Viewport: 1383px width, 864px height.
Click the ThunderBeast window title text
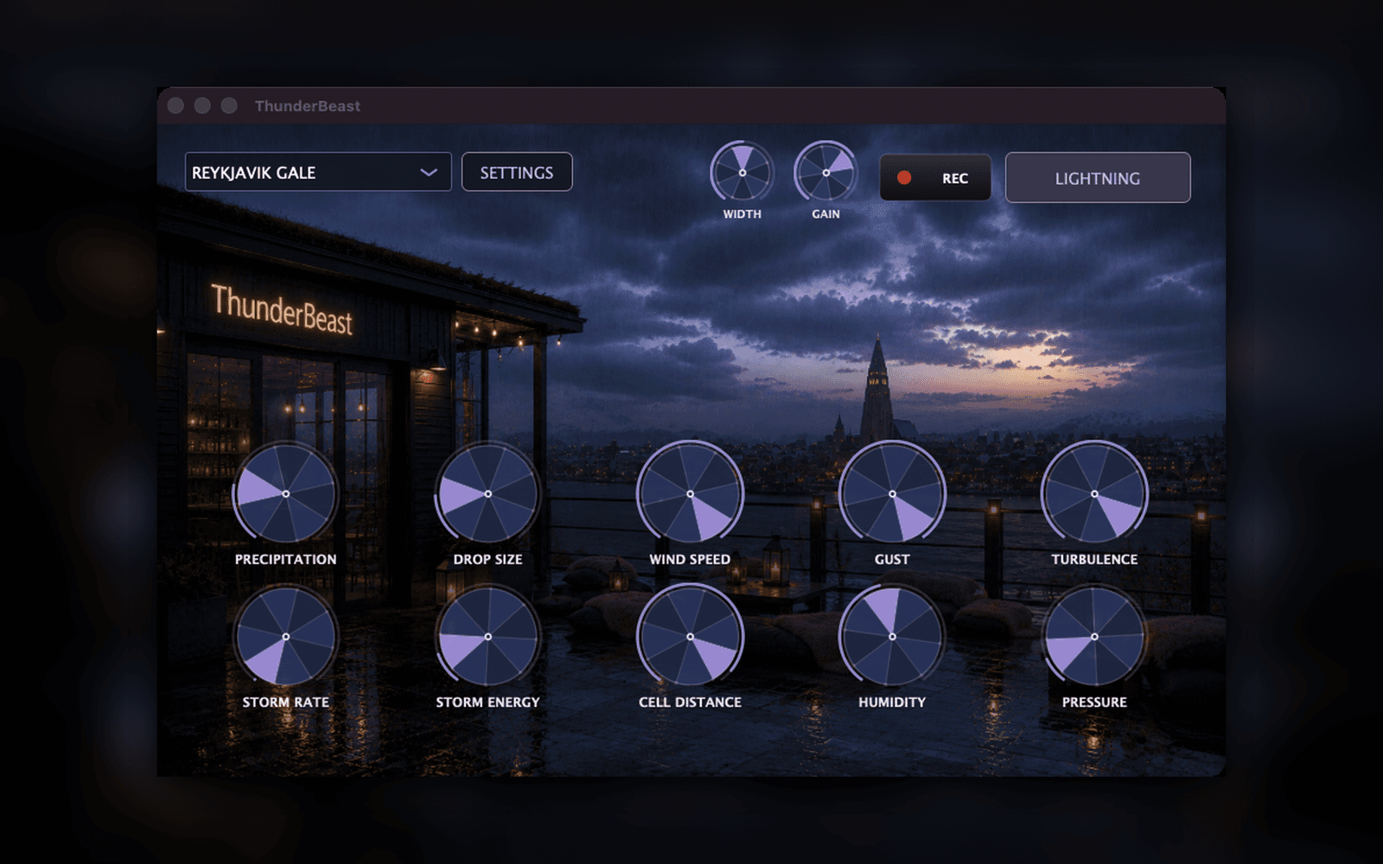(x=308, y=105)
